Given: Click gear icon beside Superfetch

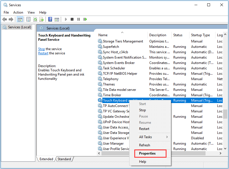Looking at the screenshot, I should point(100,47).
